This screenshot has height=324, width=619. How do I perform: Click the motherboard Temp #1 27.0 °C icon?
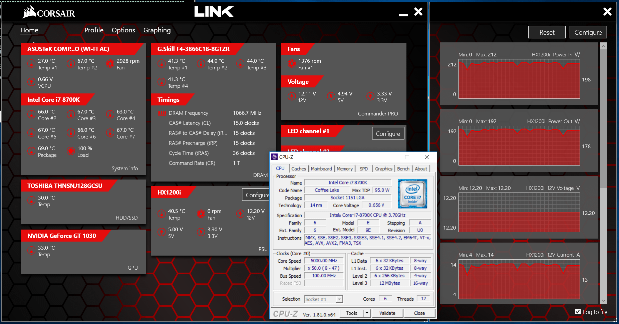click(31, 63)
